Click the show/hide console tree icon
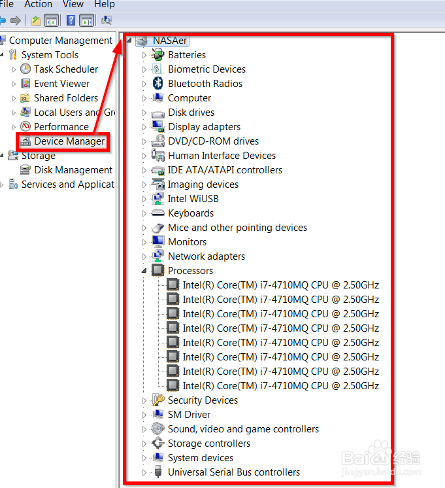The width and height of the screenshot is (445, 488). tap(52, 21)
